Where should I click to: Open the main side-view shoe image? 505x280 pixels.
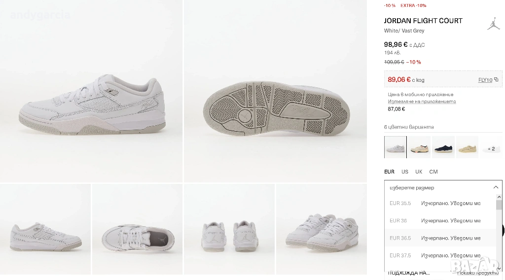[x=91, y=91]
